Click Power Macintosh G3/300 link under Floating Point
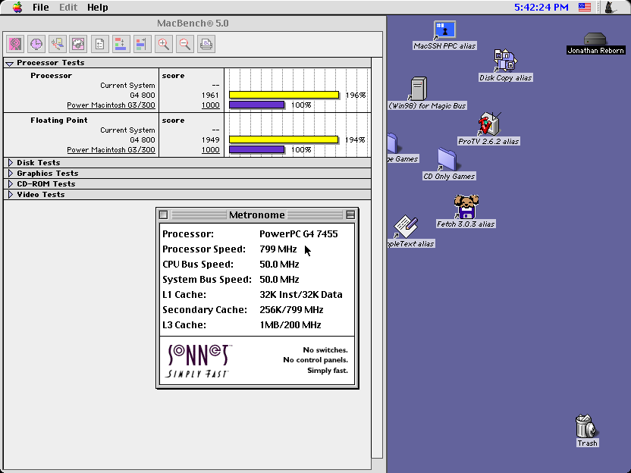This screenshot has height=473, width=631. [111, 150]
